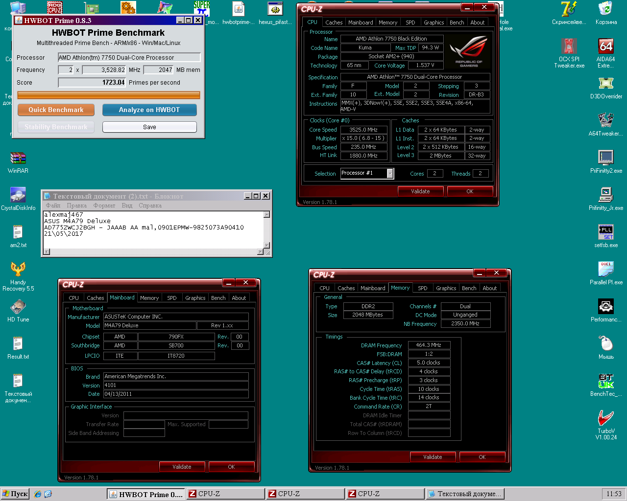Click OK in the CPU-Z Mainboard window

click(231, 467)
